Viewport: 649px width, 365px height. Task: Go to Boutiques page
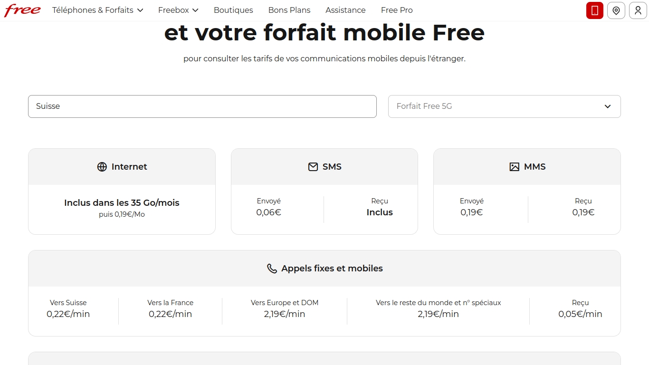(233, 10)
